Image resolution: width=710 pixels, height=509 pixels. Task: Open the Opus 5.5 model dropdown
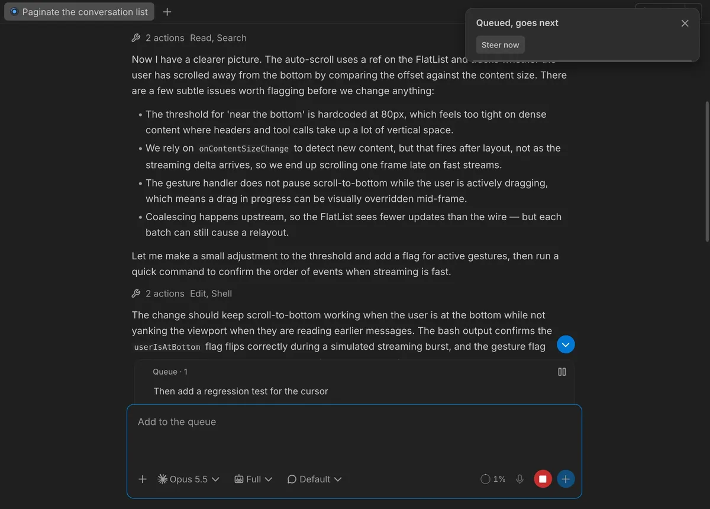coord(188,479)
